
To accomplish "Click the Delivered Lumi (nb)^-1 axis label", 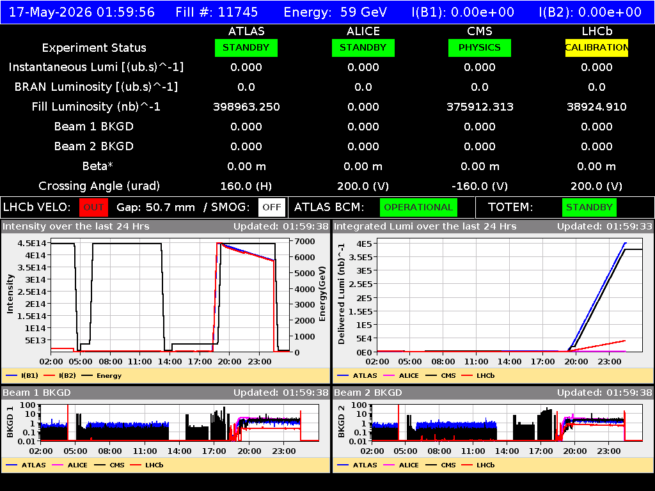I will click(x=342, y=294).
